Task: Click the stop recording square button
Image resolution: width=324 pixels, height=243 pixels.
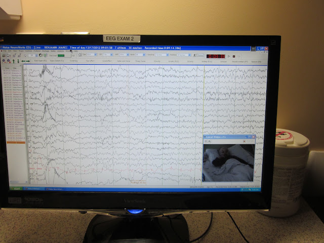Action: coord(234,56)
